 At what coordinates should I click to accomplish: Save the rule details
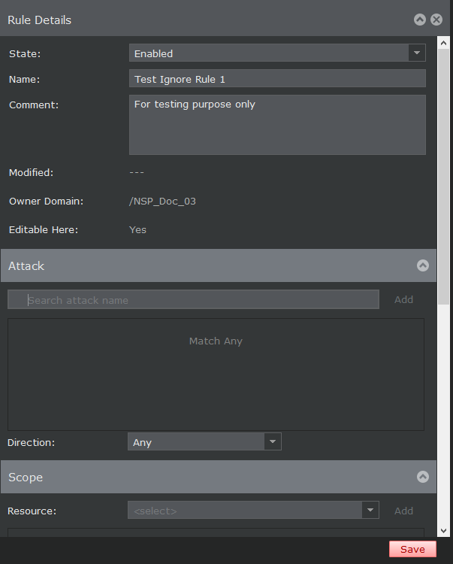click(412, 549)
